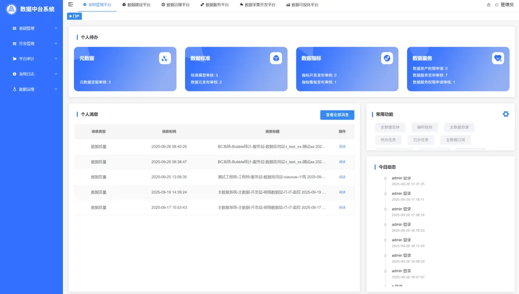The width and height of the screenshot is (519, 294).
Task: Click the 数据标准 card's box icon
Action: pyautogui.click(x=276, y=59)
